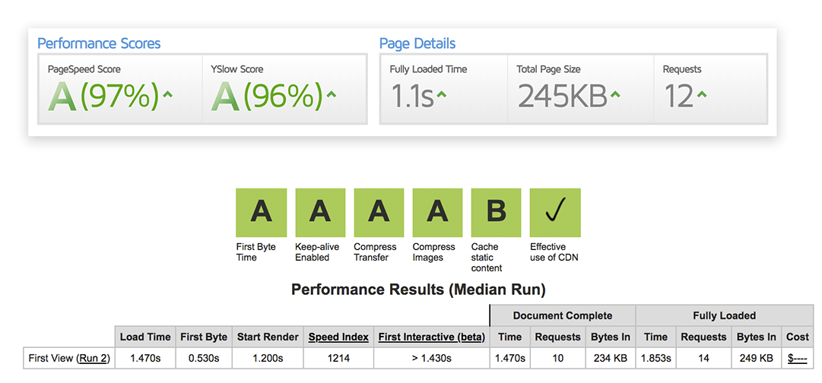Open the Run 2 link in First View
Viewport: 822px width, 383px height.
(x=93, y=359)
